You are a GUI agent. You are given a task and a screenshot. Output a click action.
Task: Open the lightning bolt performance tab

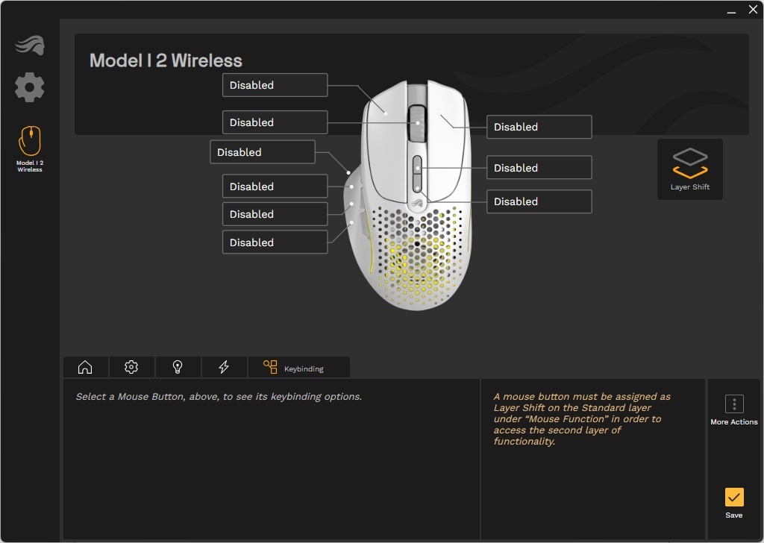224,367
